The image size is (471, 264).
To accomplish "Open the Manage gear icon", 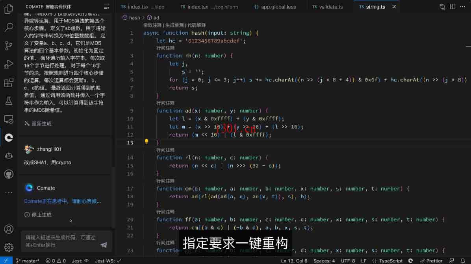I will click(8, 247).
